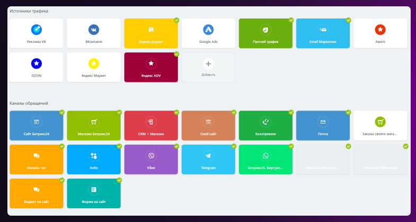The height and width of the screenshot is (222, 416).
Task: Toggle the checkmark on Форма на сайт tile
Action: 119,180
